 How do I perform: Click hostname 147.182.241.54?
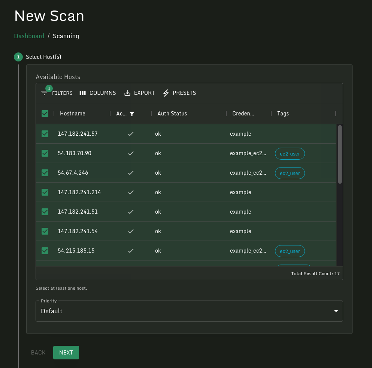tap(78, 231)
